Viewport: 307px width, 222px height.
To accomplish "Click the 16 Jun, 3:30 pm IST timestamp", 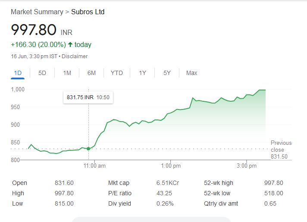I will point(34,56).
